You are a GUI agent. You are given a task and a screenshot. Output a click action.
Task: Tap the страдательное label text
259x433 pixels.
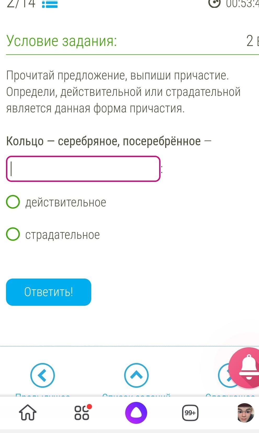tap(62, 235)
